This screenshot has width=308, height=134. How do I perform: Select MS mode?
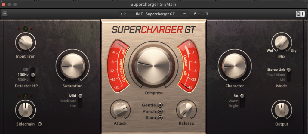(x=282, y=80)
